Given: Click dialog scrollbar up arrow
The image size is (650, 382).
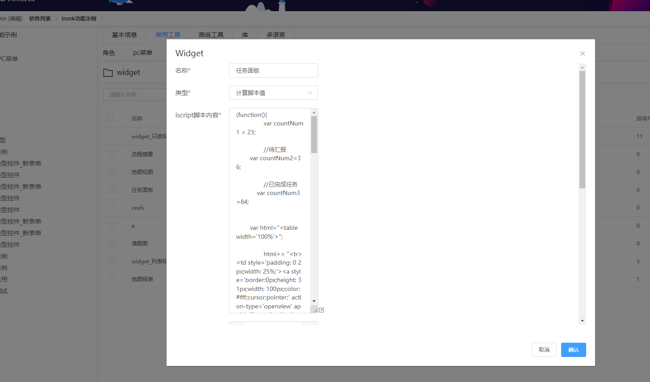Looking at the screenshot, I should [582, 67].
